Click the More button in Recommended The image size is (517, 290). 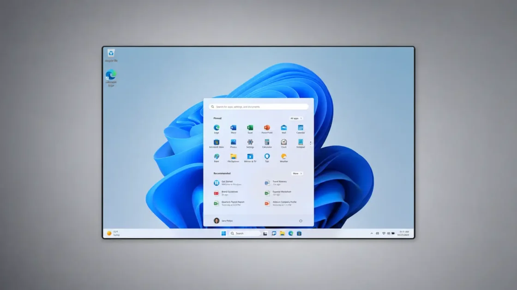[297, 173]
